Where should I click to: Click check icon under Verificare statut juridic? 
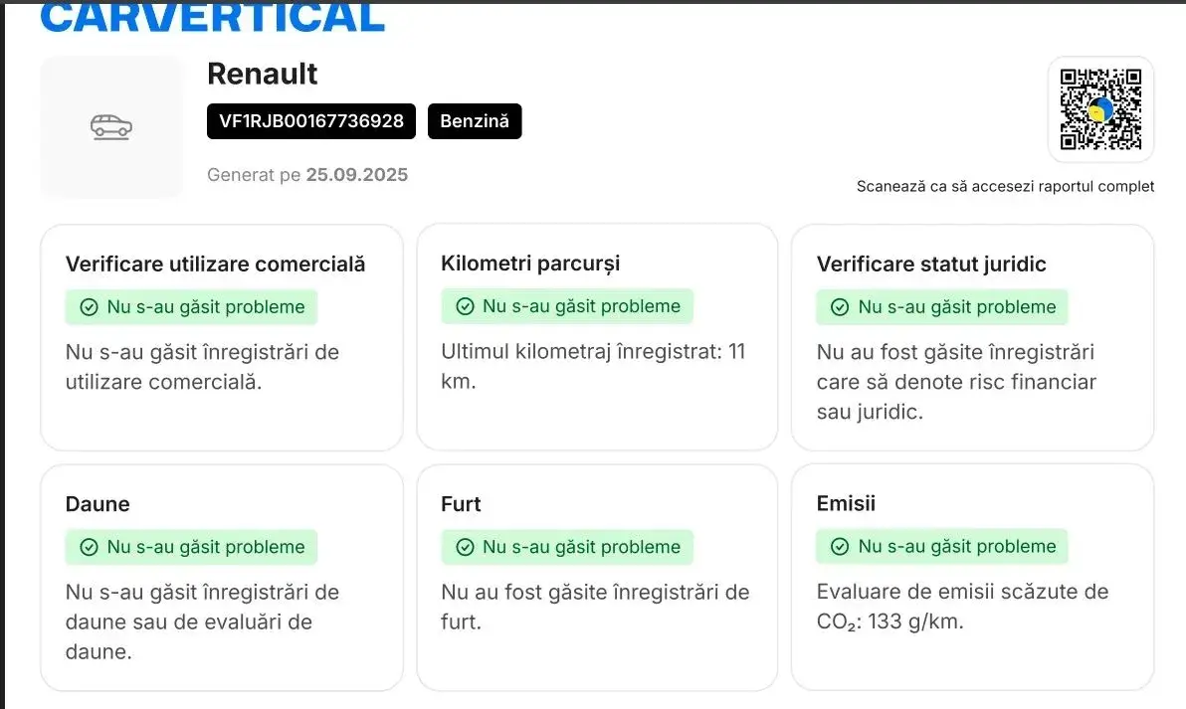840,307
